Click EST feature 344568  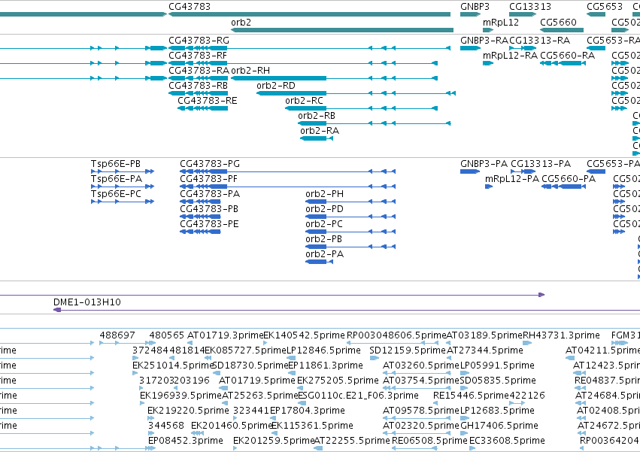tap(165, 426)
